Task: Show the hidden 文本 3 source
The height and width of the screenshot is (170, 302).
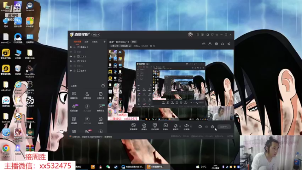Action: [x=71, y=66]
